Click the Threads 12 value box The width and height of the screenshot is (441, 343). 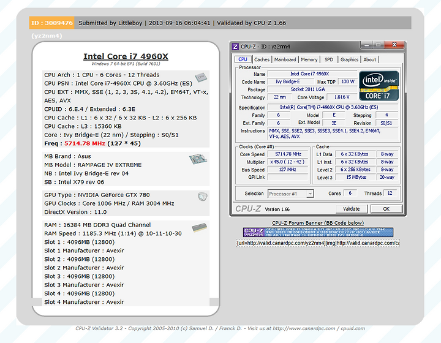click(x=390, y=193)
